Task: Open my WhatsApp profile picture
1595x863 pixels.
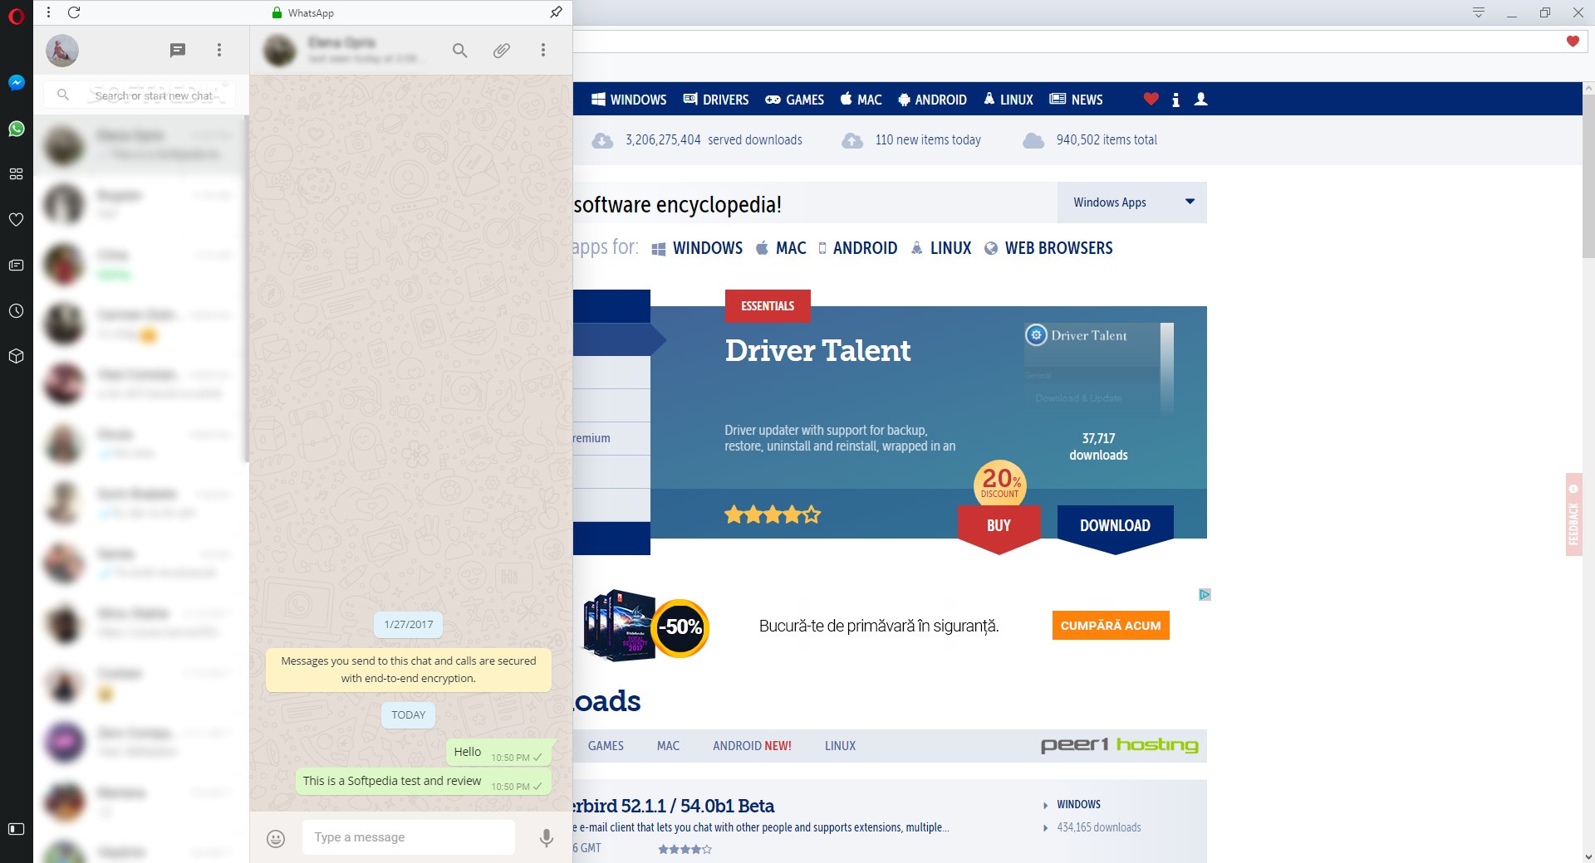Action: pos(62,51)
